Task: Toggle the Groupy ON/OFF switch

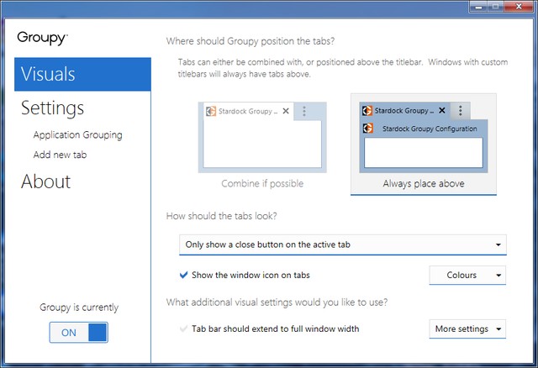Action: click(78, 332)
